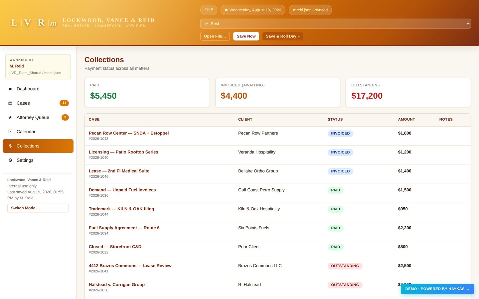The image size is (479, 299).
Task: Click the mreid.json synced status pill
Action: pyautogui.click(x=310, y=10)
